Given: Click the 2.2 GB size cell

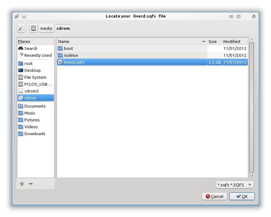Looking at the screenshot, I should tap(215, 62).
